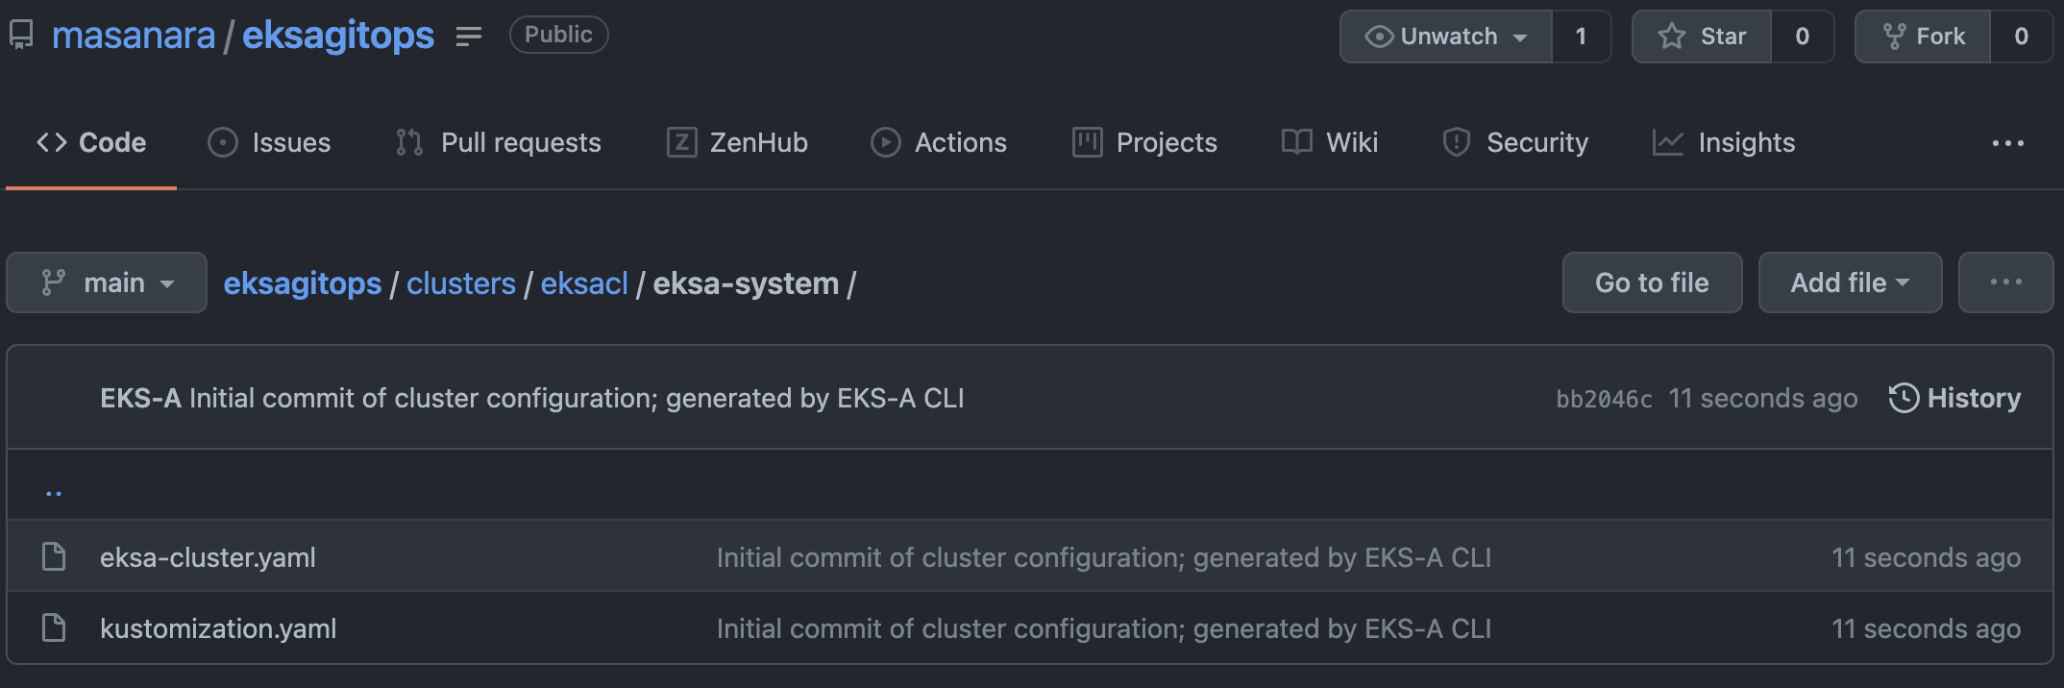Switch to the Issues tab
The height and width of the screenshot is (688, 2064).
270,143
